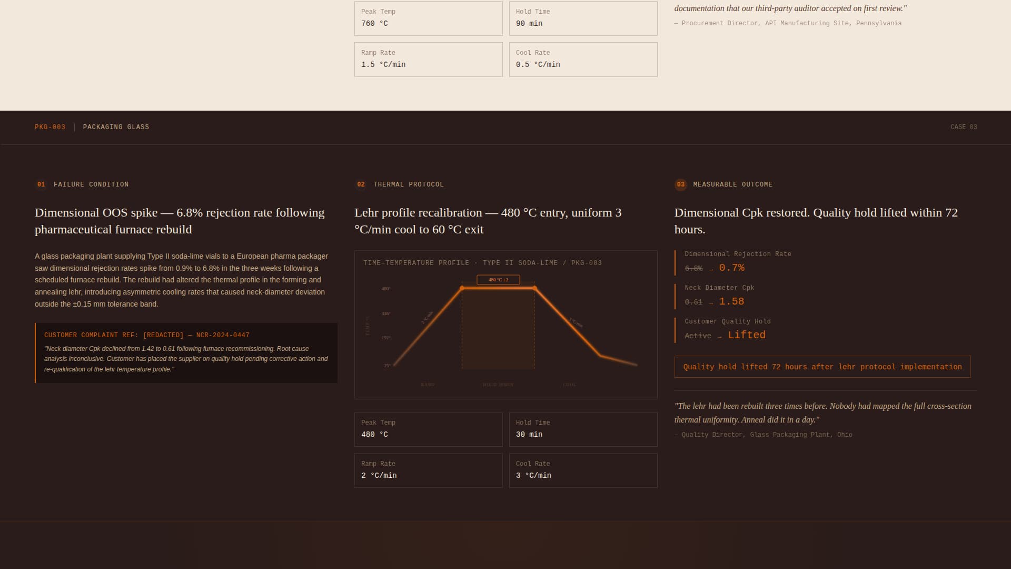
Task: Expand the CUSTOMER COMPLAINT REF NCR-2024-0447 box
Action: tap(185, 351)
